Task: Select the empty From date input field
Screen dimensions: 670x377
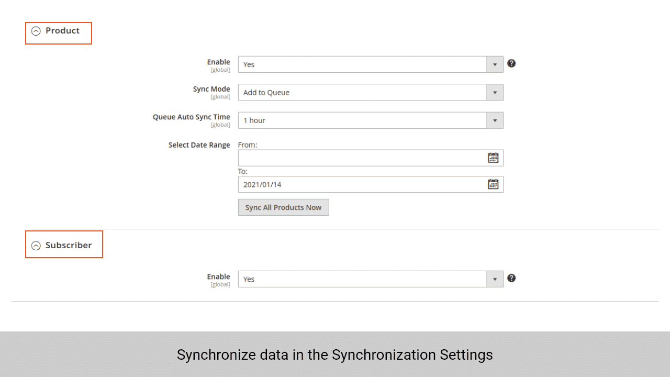Action: (x=361, y=158)
